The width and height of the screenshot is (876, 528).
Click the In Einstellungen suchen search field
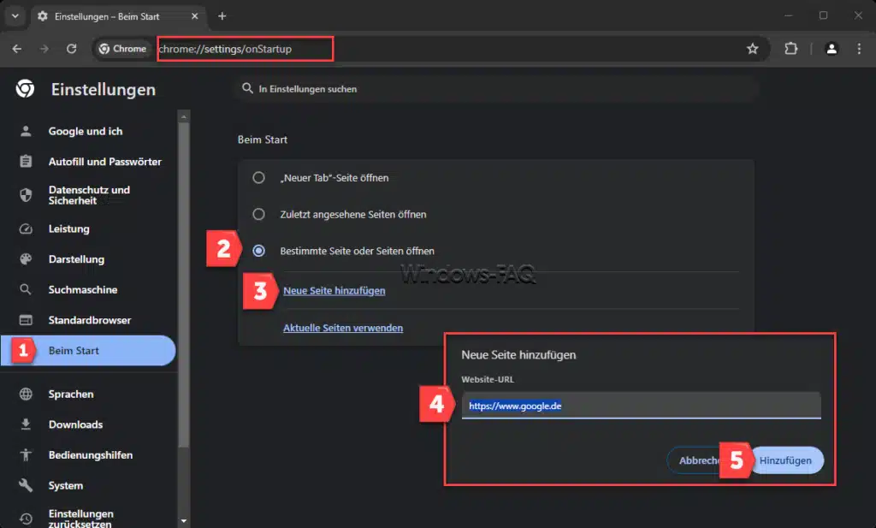[x=496, y=89]
